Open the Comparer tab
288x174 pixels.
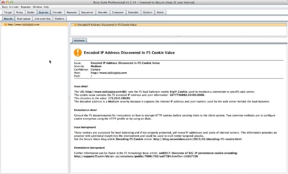pyautogui.click(x=118, y=12)
